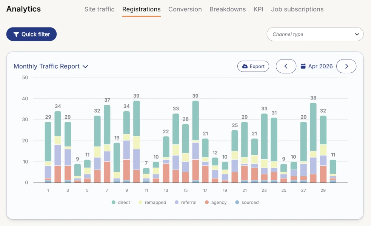Click the day 28 bar labeled 38
Screen dimensions: 371x226
[313, 143]
